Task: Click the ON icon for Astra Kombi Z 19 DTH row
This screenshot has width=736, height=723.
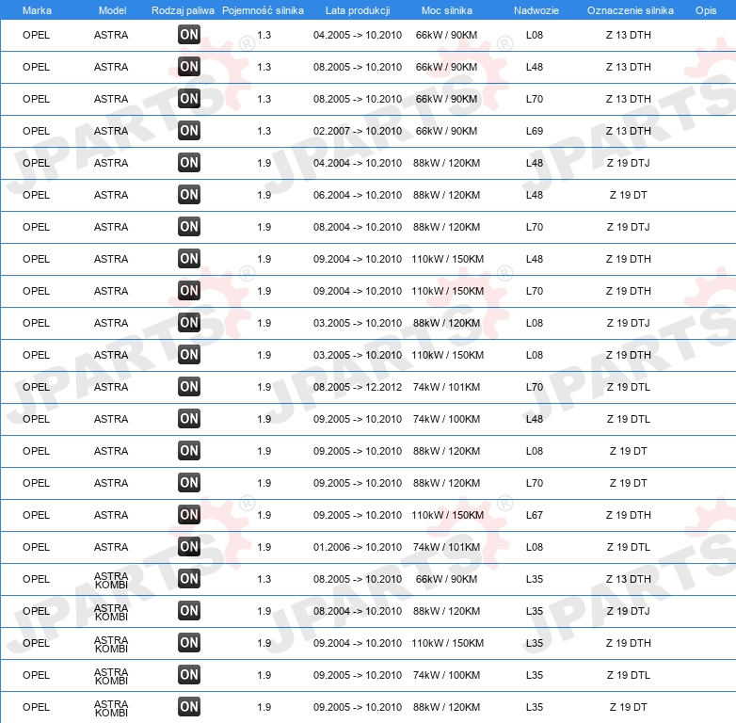Action: click(x=189, y=642)
